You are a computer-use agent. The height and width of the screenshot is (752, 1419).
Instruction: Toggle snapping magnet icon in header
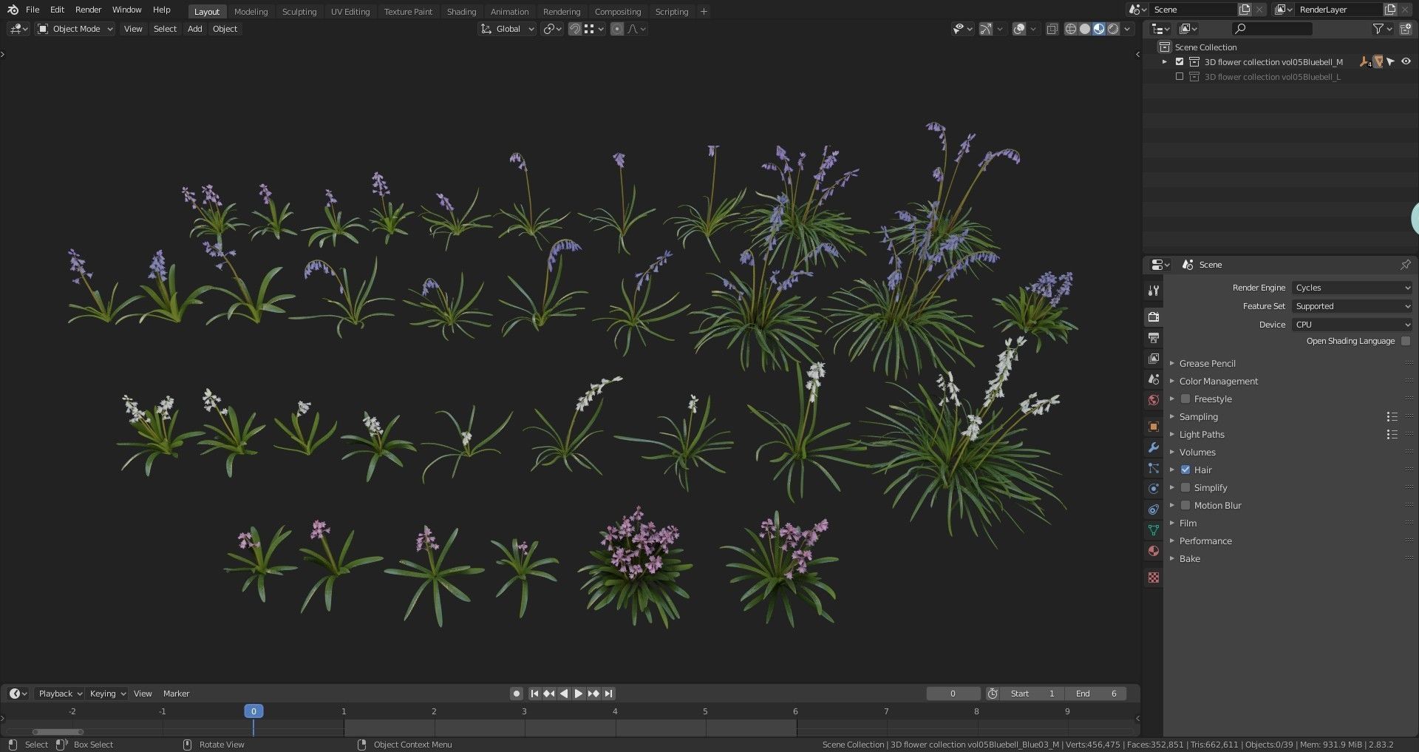574,29
